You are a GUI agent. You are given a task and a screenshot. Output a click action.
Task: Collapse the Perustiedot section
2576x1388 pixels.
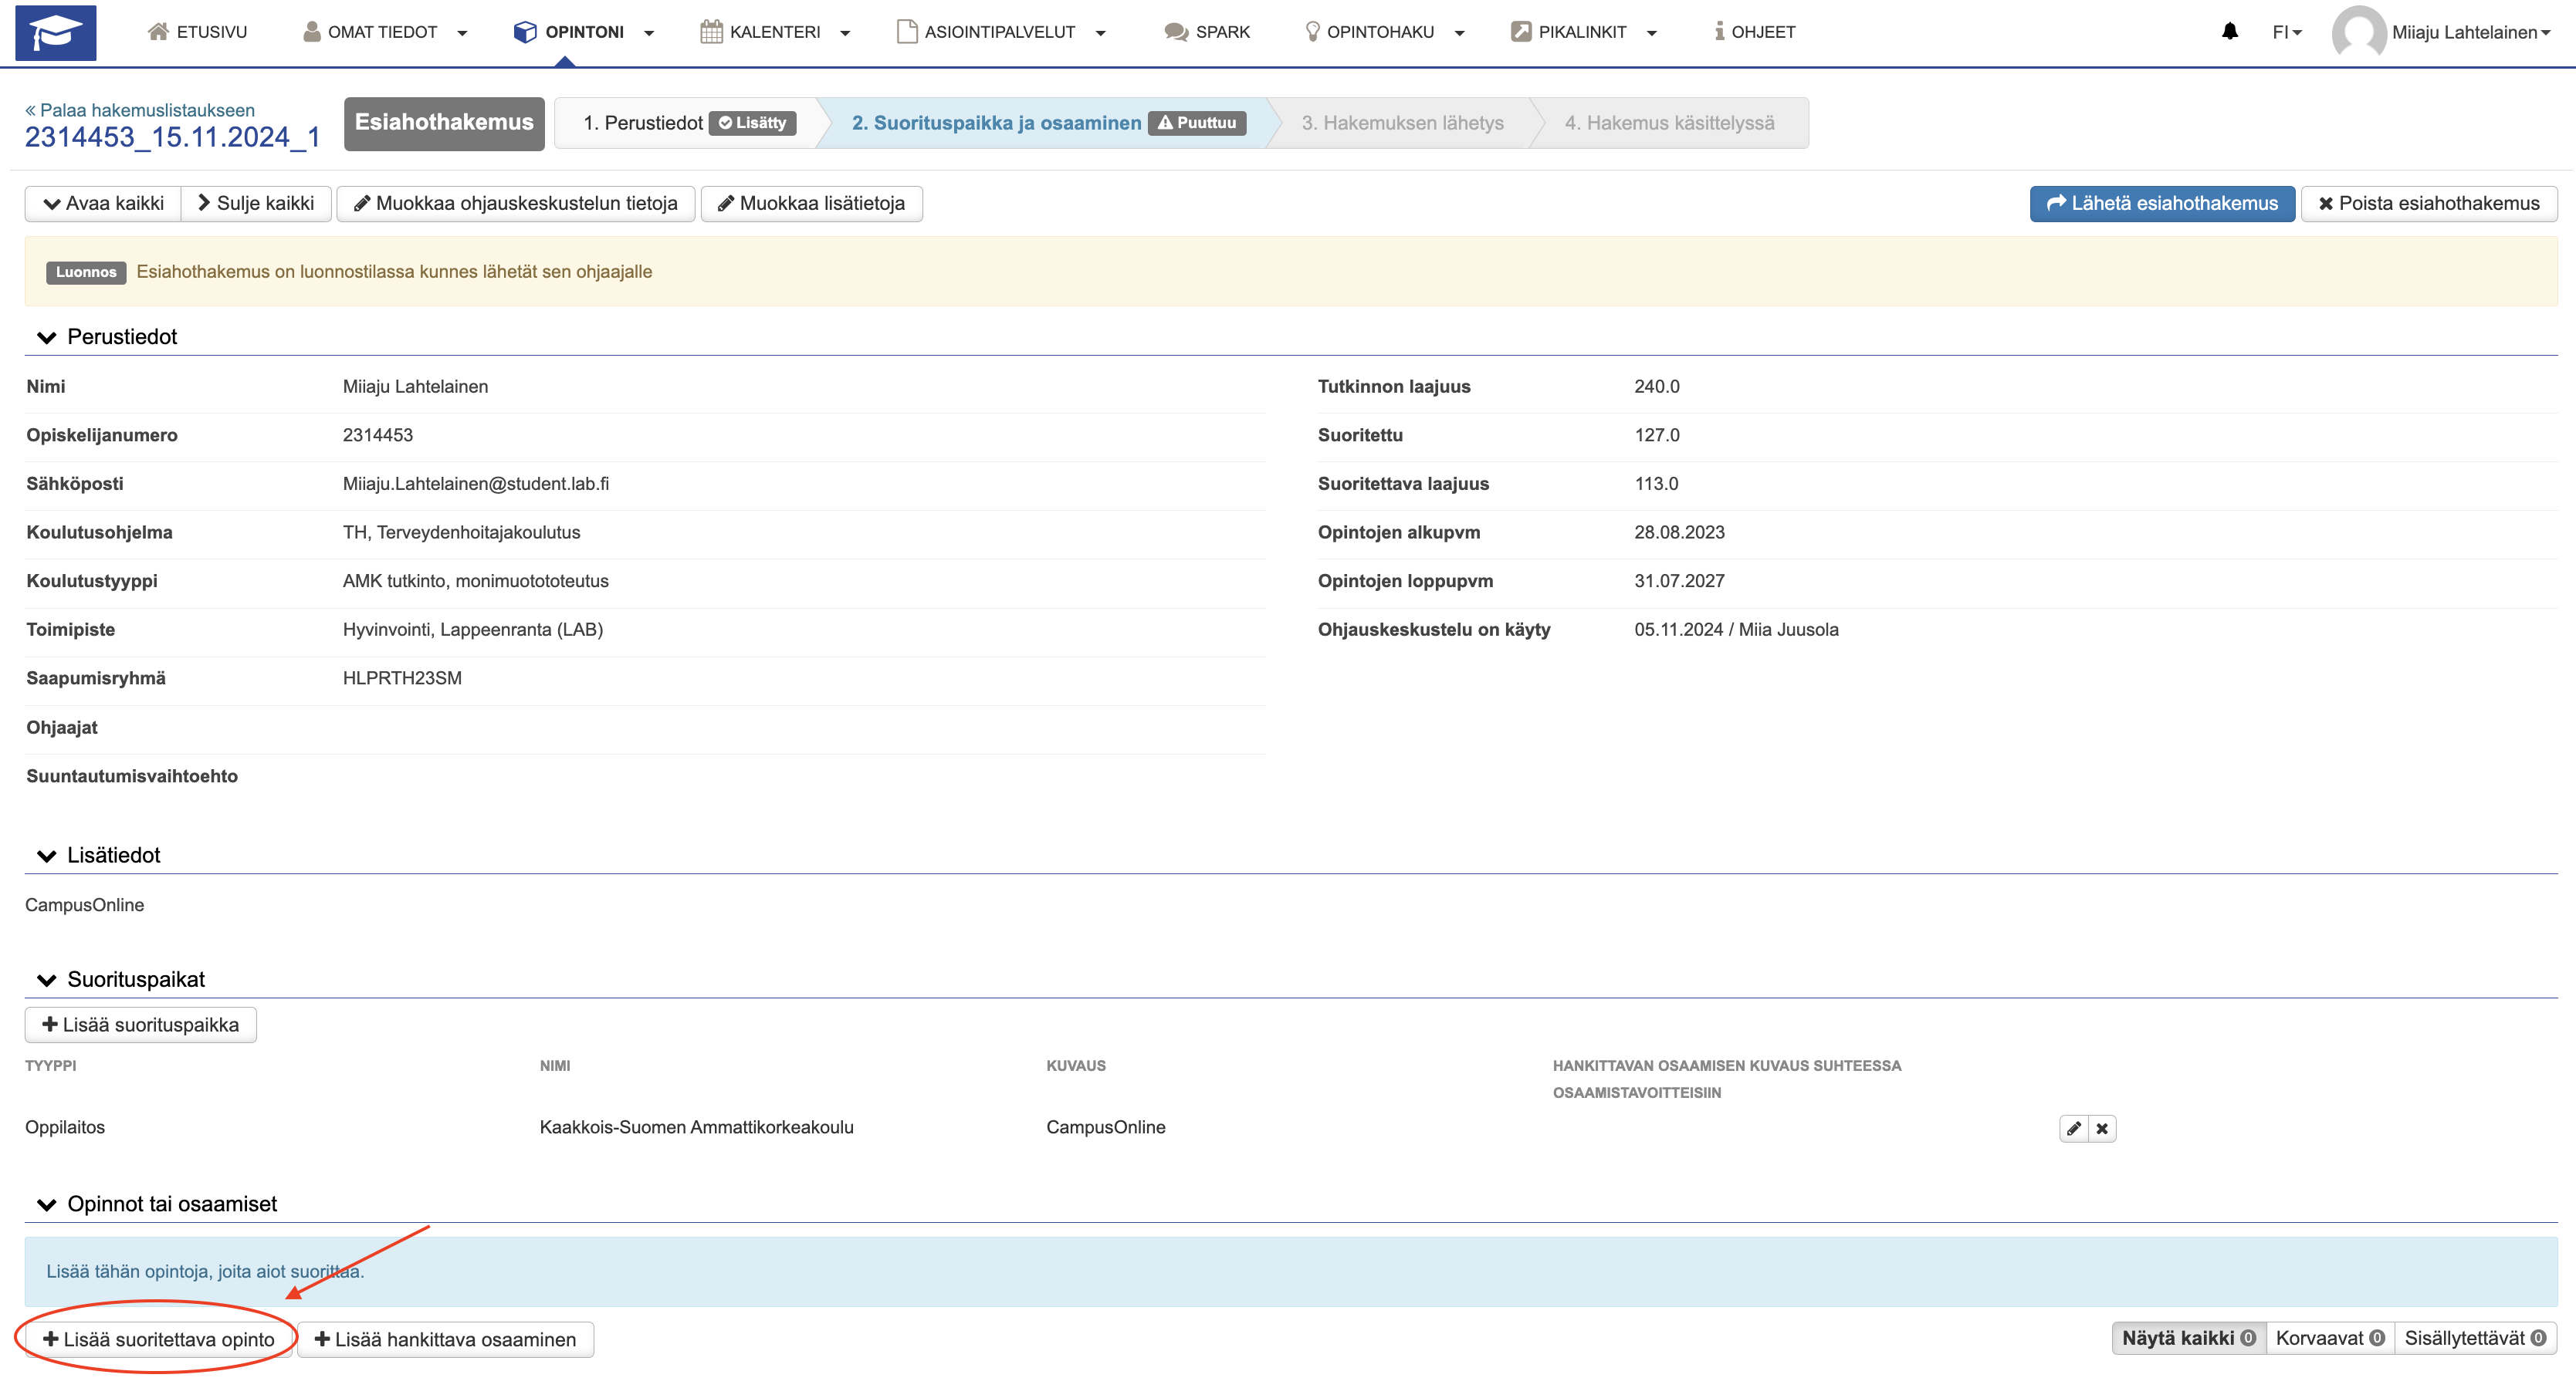point(46,338)
